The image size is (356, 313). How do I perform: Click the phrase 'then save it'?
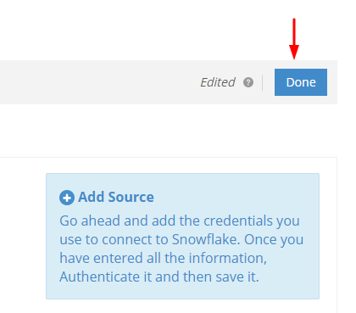pyautogui.click(x=220, y=277)
